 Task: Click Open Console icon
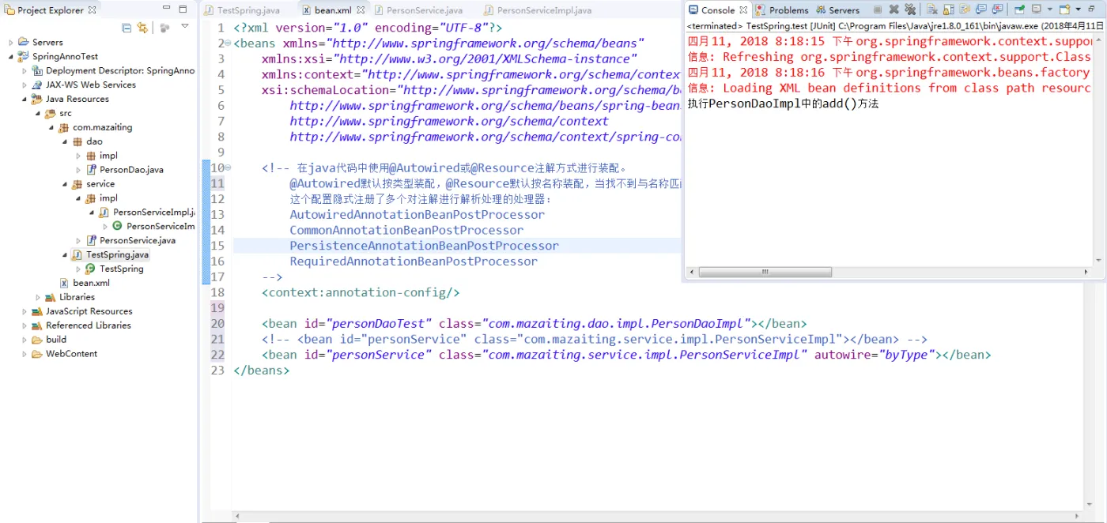click(x=1064, y=9)
